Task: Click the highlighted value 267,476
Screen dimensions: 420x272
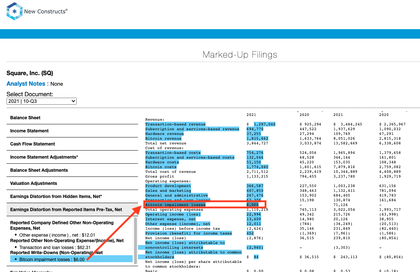Action: [255, 195]
